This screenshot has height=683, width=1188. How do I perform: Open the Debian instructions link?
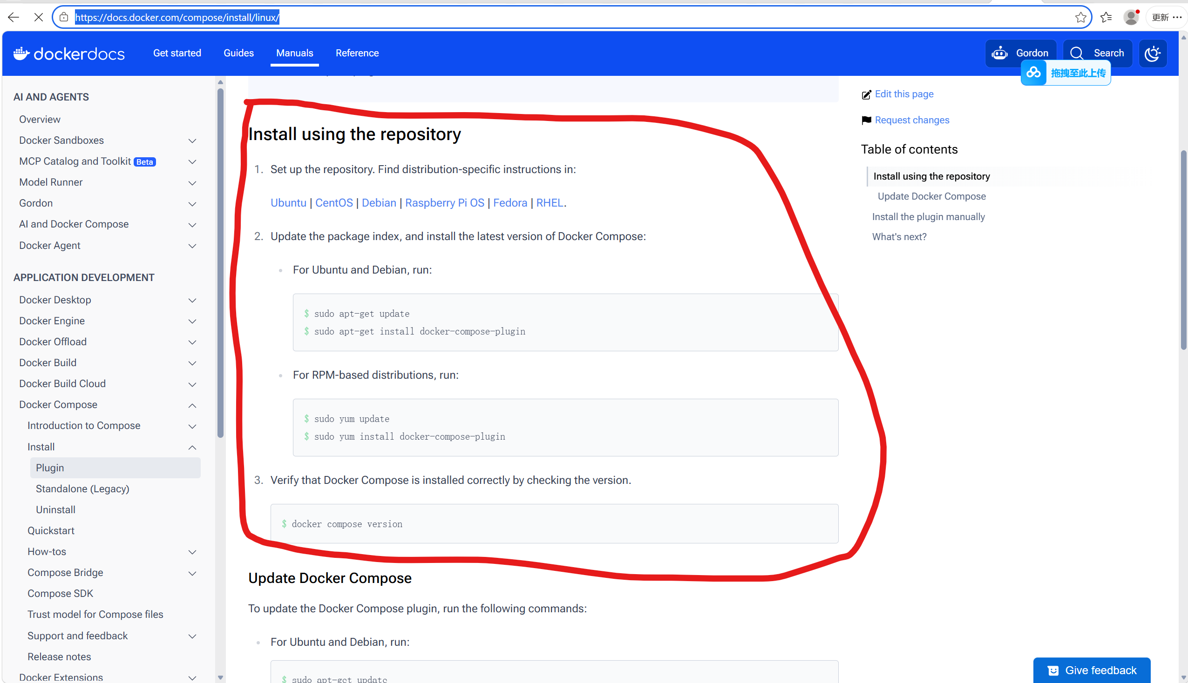[x=379, y=203]
